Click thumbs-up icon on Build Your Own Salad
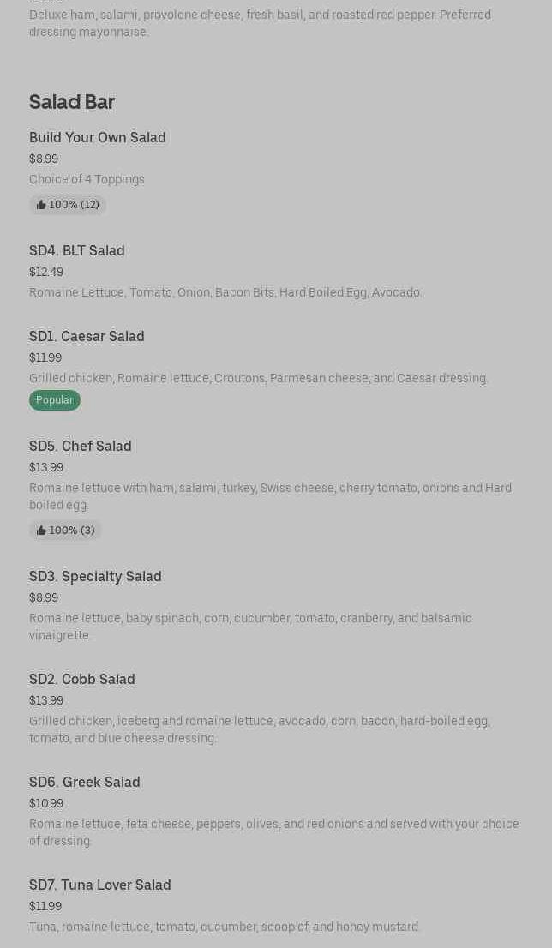Image resolution: width=552 pixels, height=948 pixels. coord(41,205)
